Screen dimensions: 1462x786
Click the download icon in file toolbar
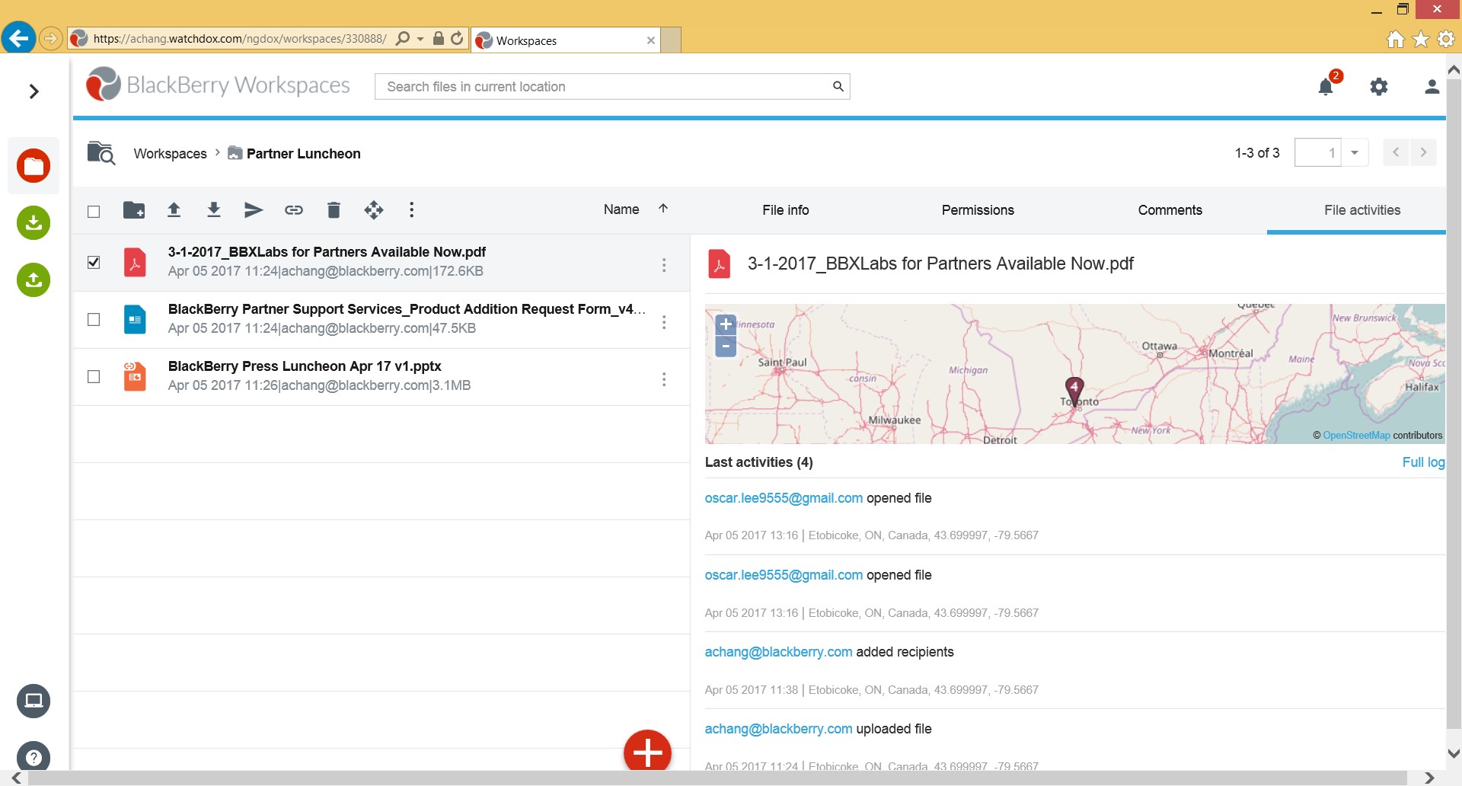(214, 210)
